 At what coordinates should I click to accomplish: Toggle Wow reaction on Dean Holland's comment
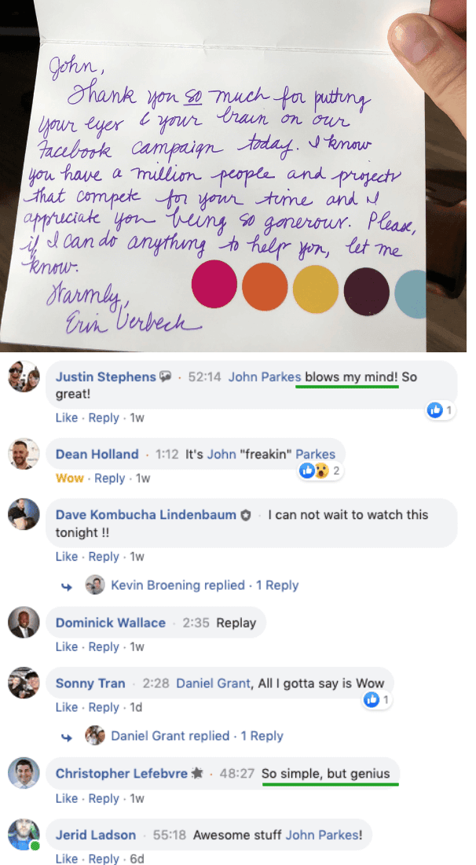click(69, 478)
